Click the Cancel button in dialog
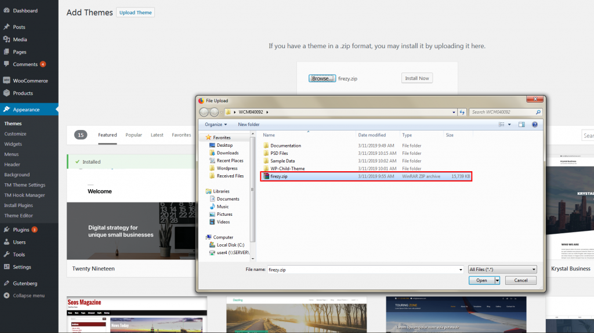Viewport: 594px width, 333px height. tap(520, 280)
